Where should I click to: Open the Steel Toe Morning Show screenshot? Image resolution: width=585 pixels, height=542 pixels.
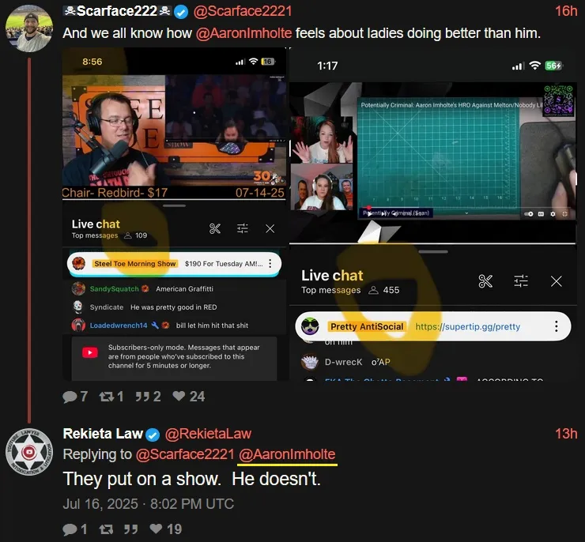(x=175, y=214)
